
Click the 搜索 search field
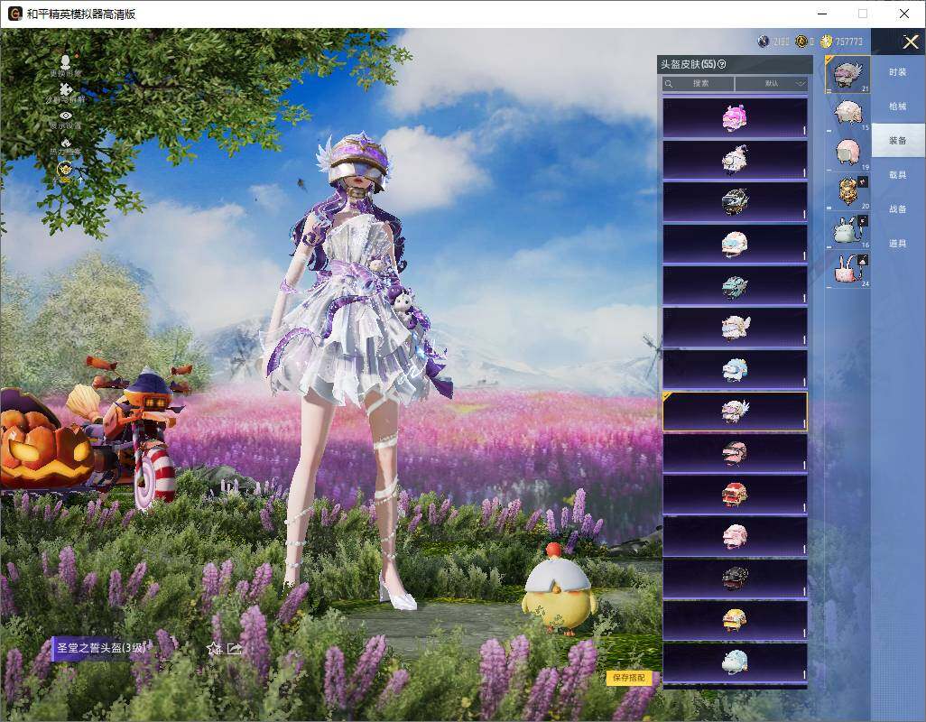[x=698, y=83]
